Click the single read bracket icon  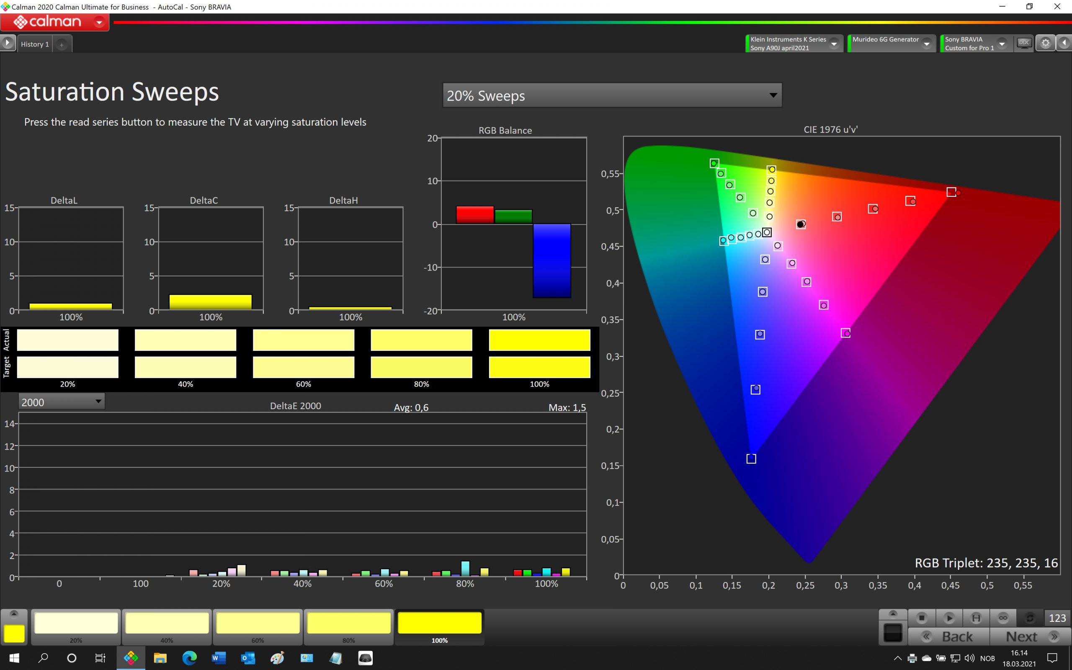(x=976, y=618)
